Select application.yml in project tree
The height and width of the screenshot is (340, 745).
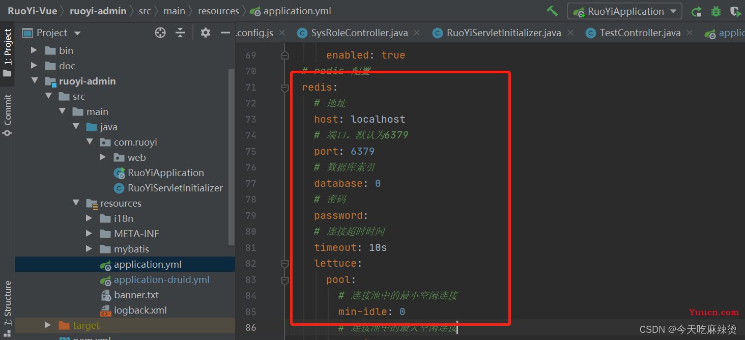pyautogui.click(x=148, y=264)
